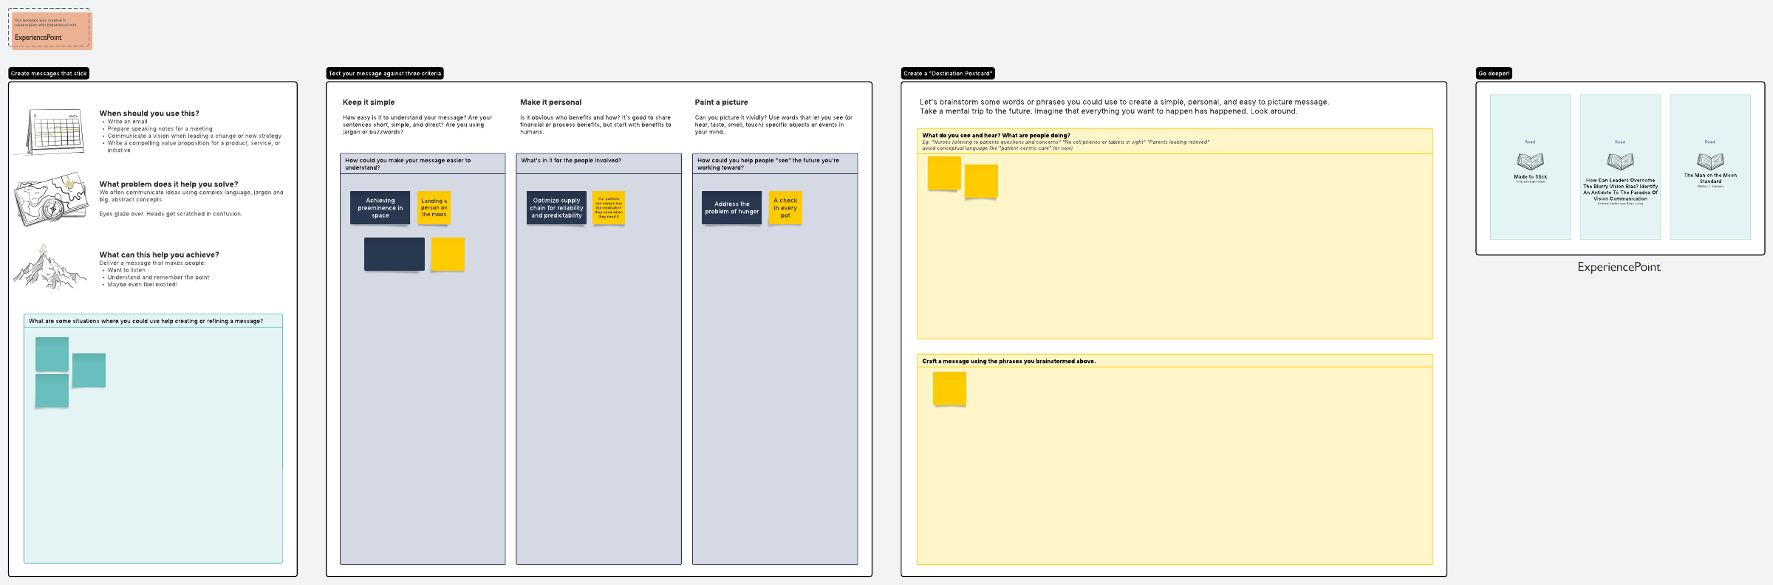Image resolution: width=1773 pixels, height=585 pixels.
Task: Select the 'A check in every pot' sticky
Action: pos(785,208)
